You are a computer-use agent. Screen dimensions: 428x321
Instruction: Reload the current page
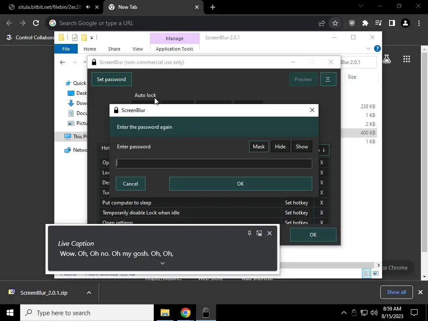[x=36, y=23]
